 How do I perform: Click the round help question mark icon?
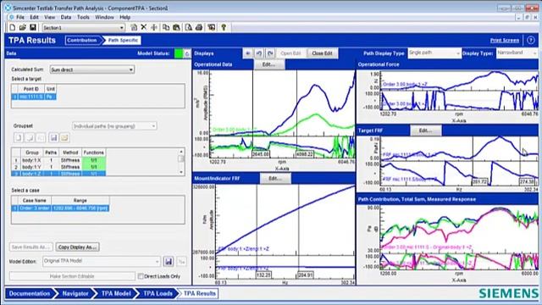tap(531, 40)
